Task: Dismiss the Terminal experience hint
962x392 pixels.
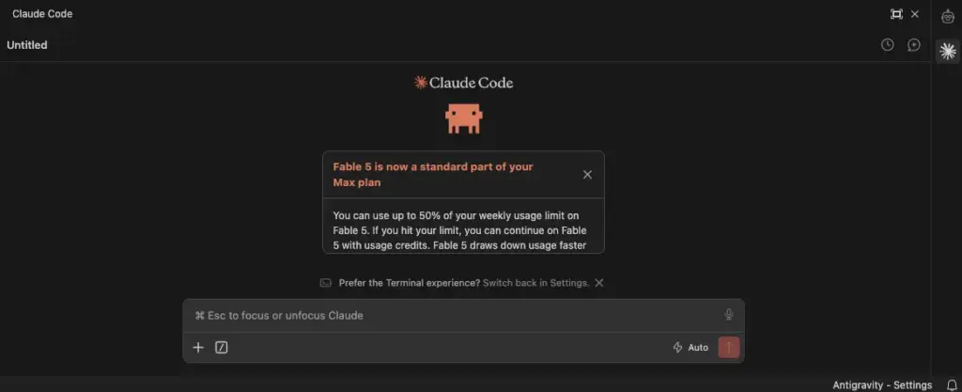Action: [599, 283]
